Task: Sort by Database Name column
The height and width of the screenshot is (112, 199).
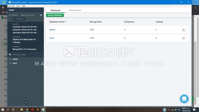Action: click(x=58, y=22)
